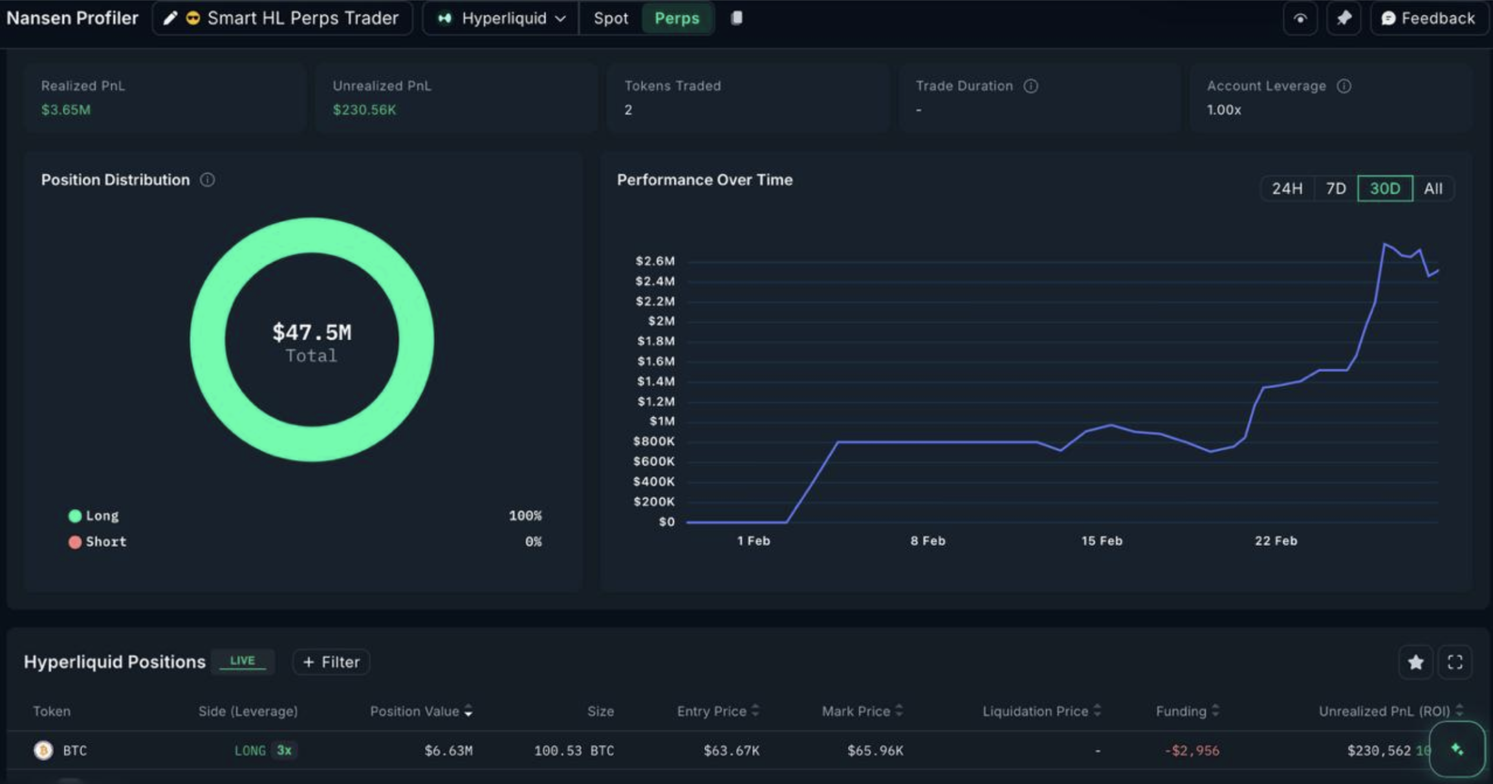Click info icon next to Trade Duration
This screenshot has height=784, width=1493.
(x=1031, y=86)
